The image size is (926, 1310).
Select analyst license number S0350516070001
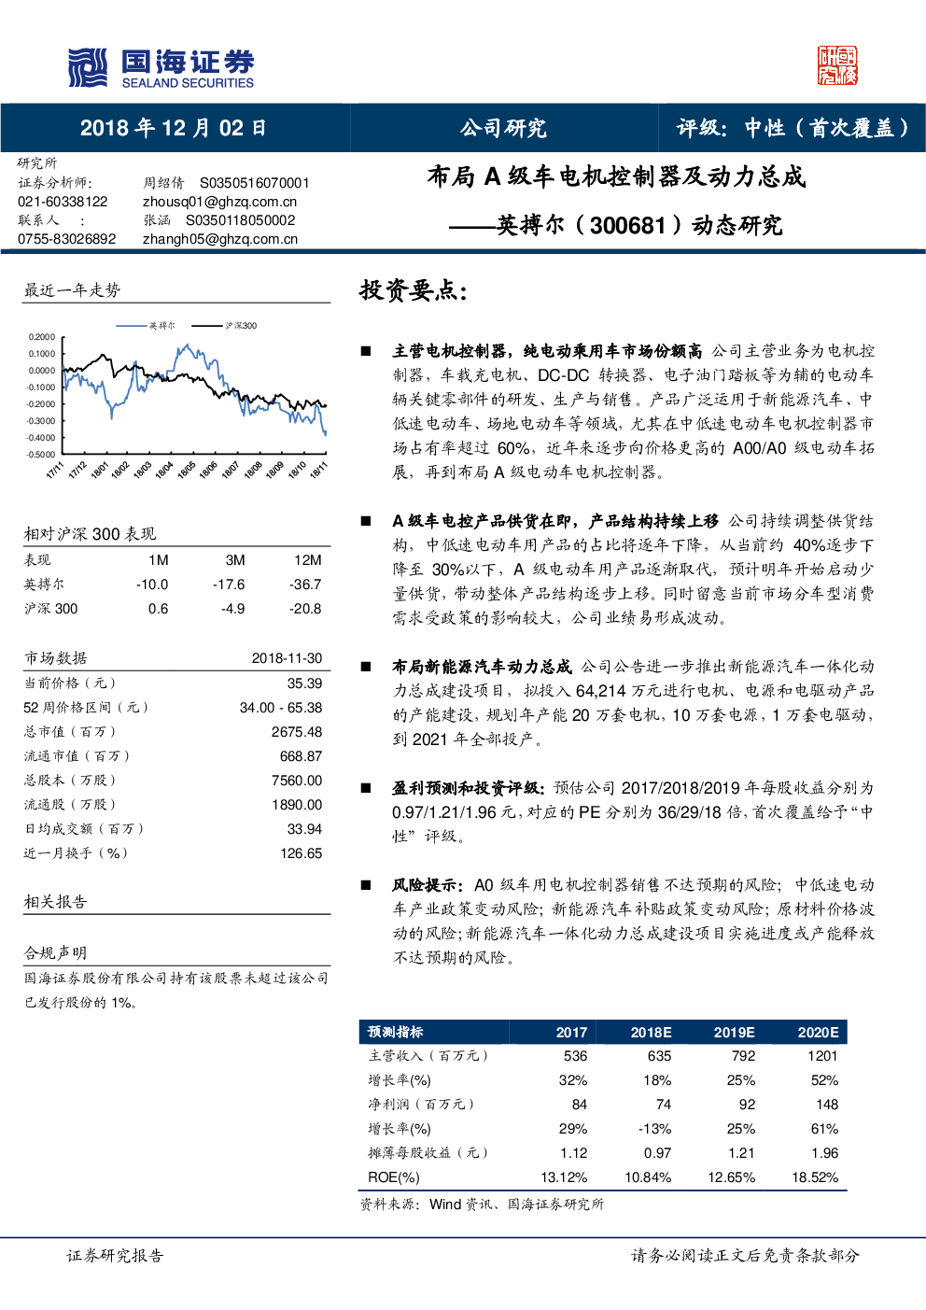(x=254, y=183)
